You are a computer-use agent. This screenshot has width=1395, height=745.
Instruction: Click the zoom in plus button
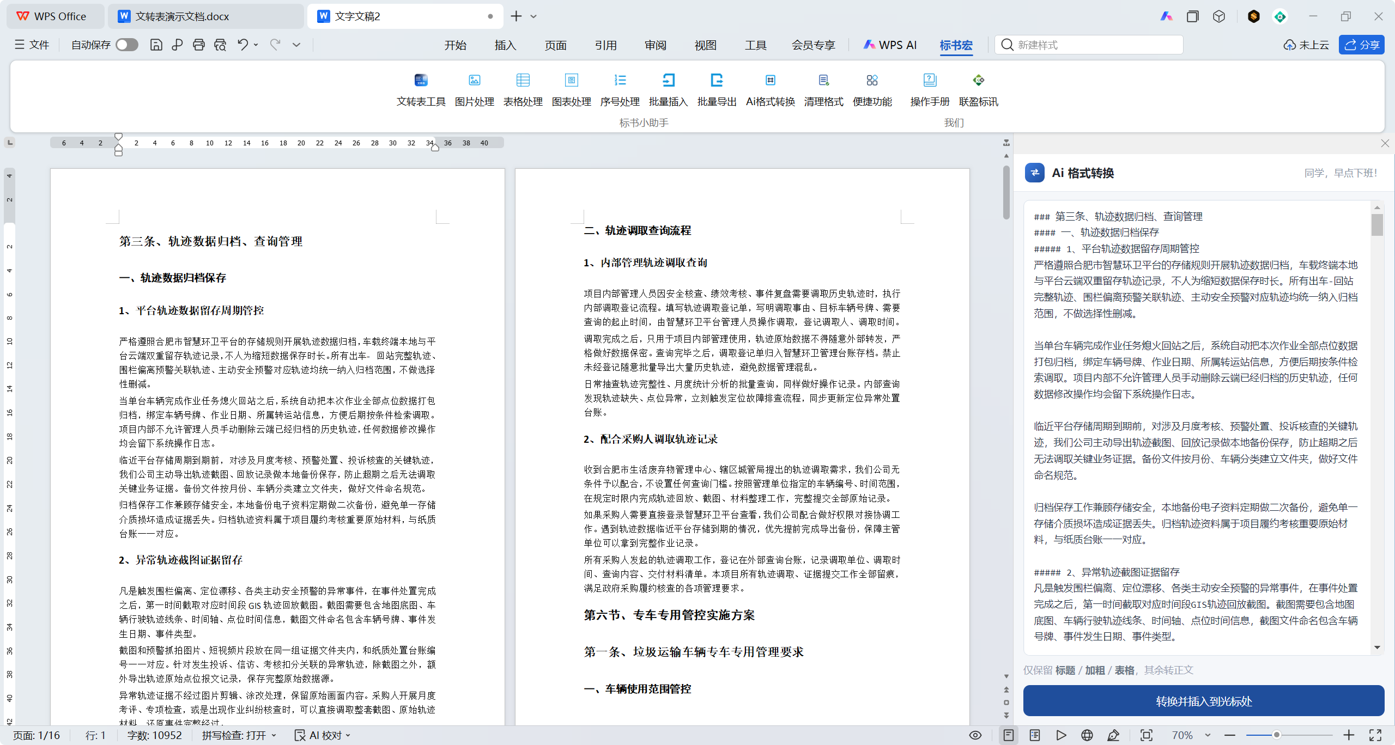coord(1349,735)
